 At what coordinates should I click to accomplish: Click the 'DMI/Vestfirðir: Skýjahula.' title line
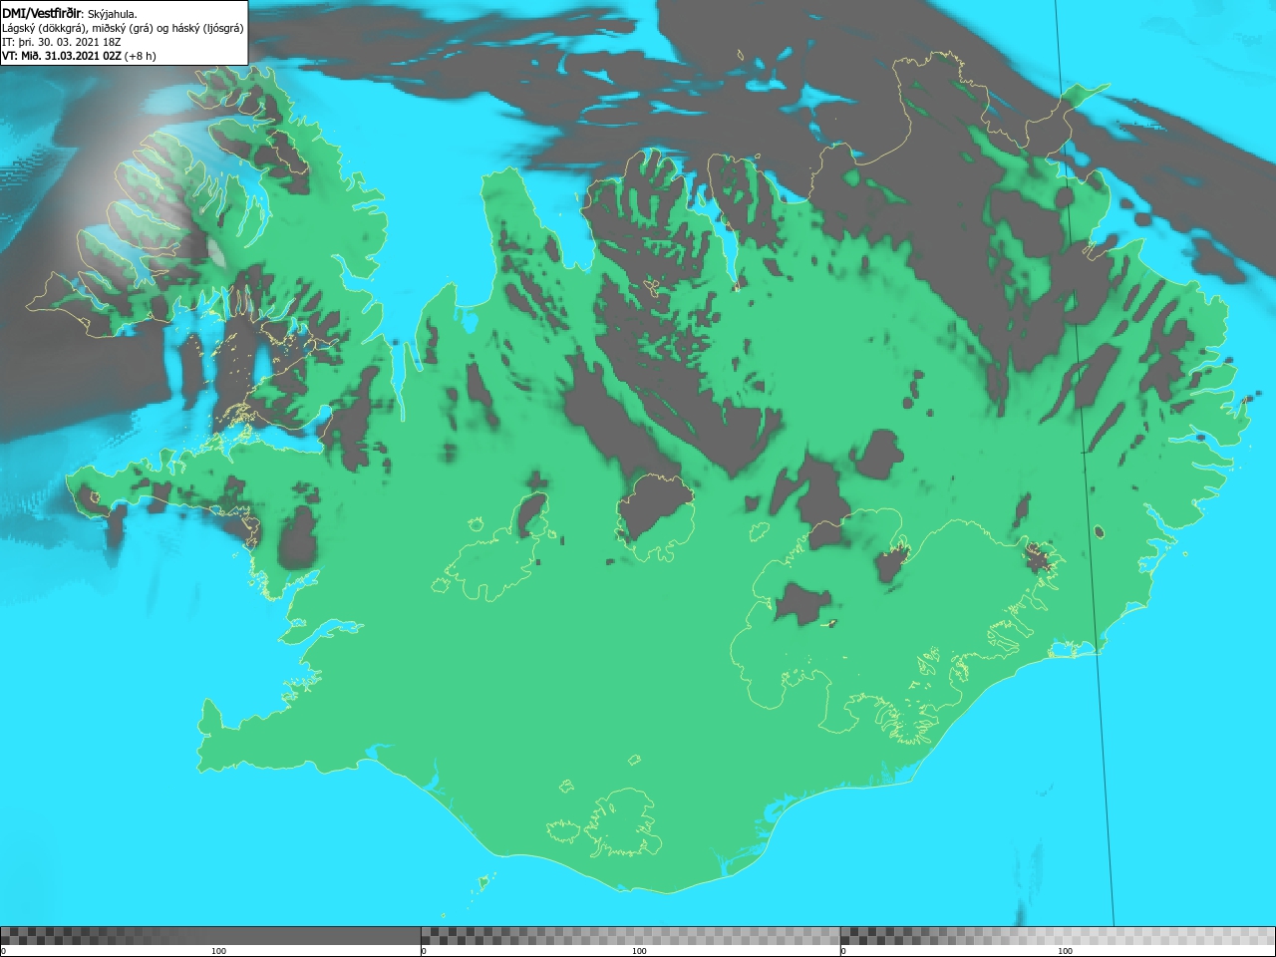[x=70, y=14]
